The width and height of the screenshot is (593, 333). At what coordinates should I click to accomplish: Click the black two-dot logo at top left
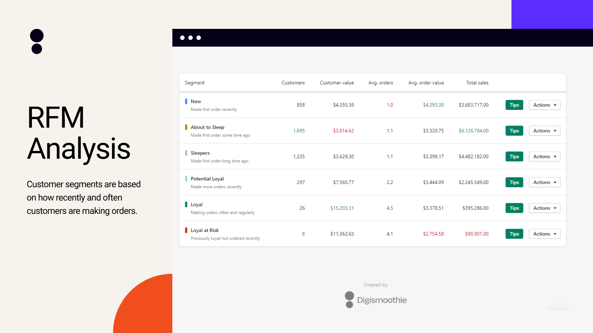coord(37,41)
